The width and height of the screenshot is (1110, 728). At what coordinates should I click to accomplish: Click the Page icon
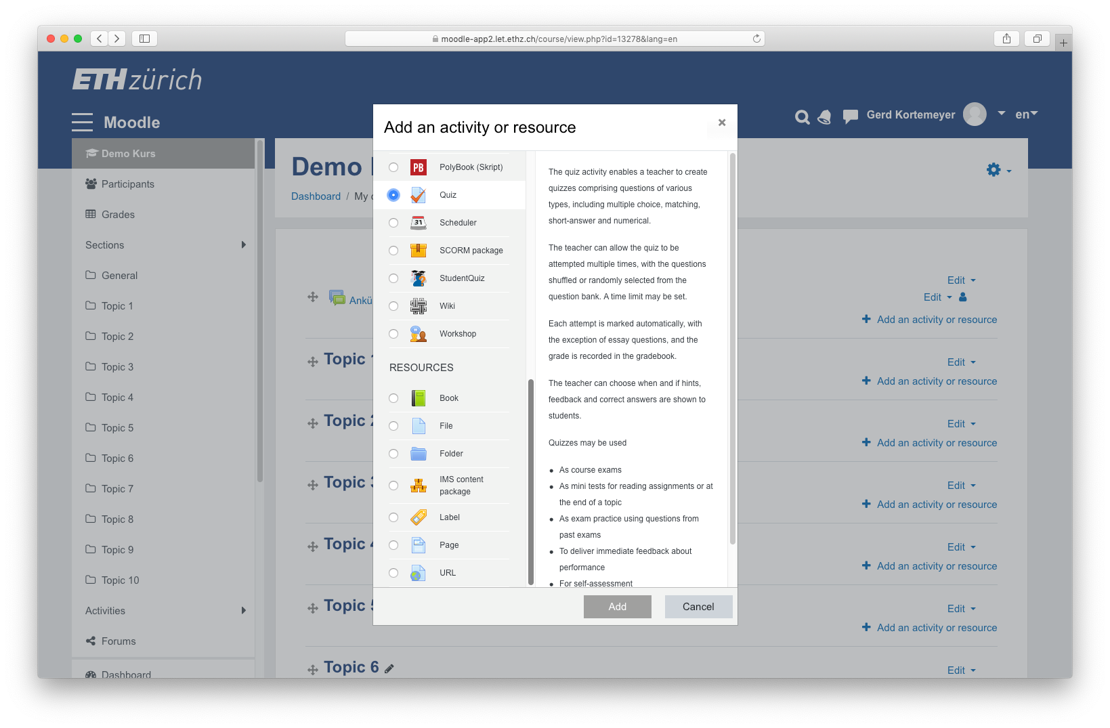(x=419, y=545)
